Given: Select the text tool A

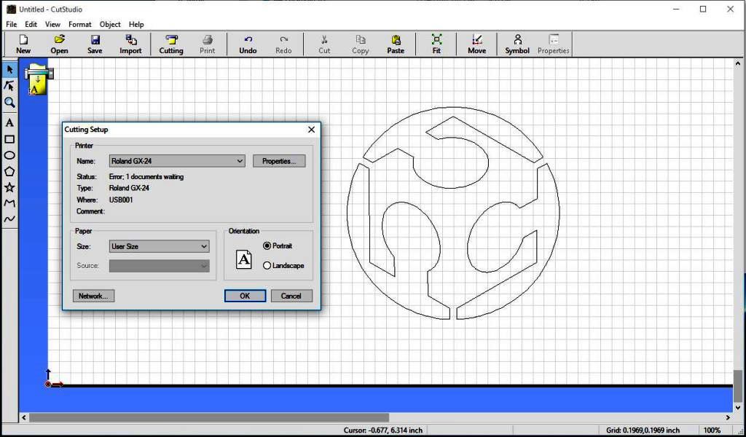Looking at the screenshot, I should (9, 122).
